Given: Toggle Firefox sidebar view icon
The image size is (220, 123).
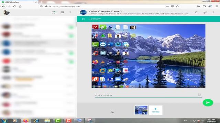Looking at the screenshot, I should coord(204,6).
